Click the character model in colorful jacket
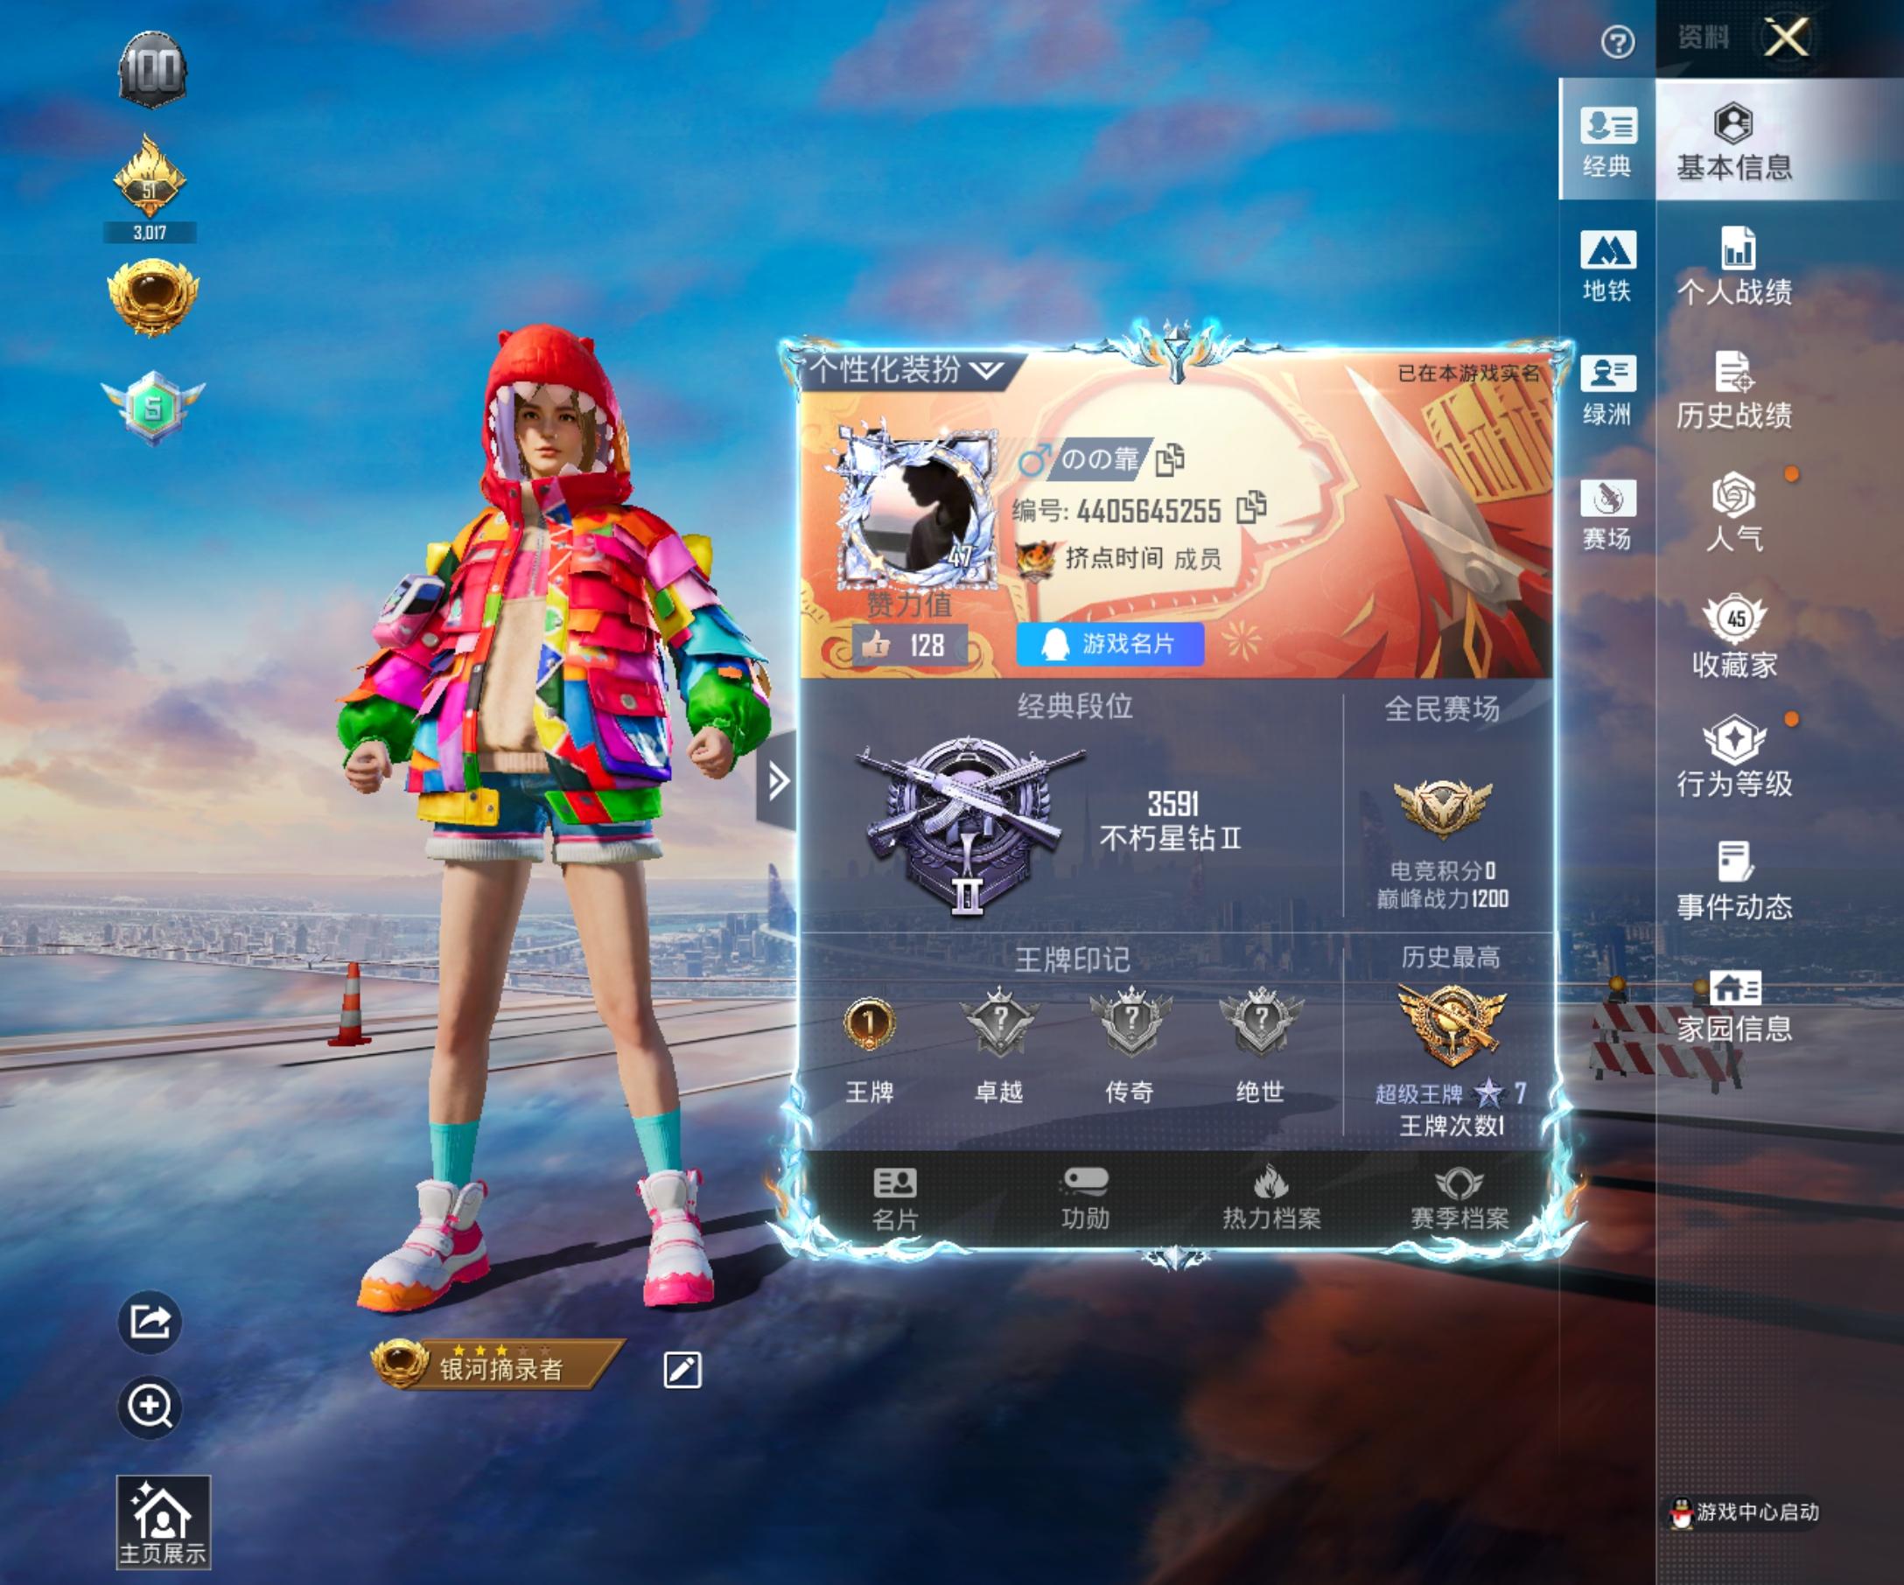The width and height of the screenshot is (1904, 1585). coord(553,815)
